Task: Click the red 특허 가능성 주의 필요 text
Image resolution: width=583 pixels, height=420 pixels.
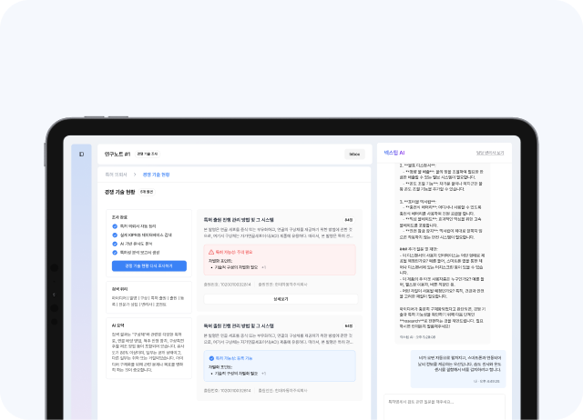Action: tap(234, 252)
